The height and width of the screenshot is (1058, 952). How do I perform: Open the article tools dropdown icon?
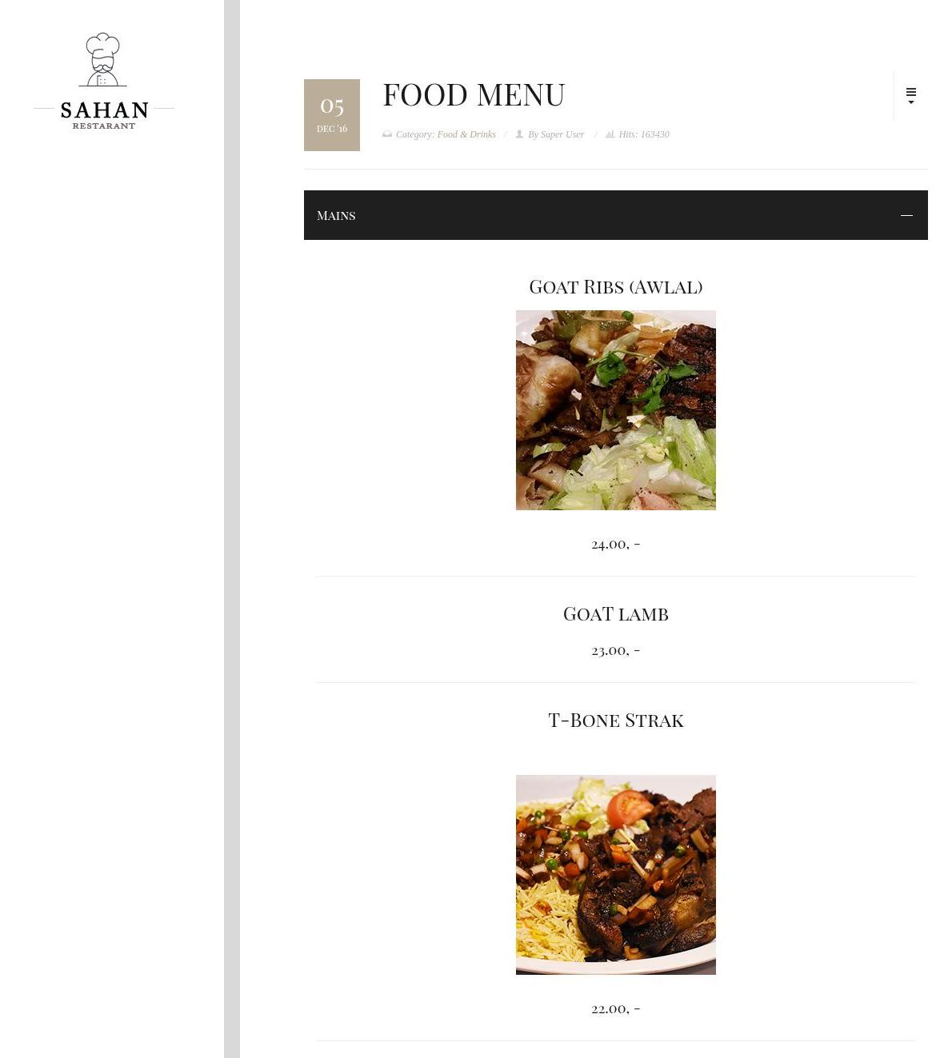[x=910, y=96]
